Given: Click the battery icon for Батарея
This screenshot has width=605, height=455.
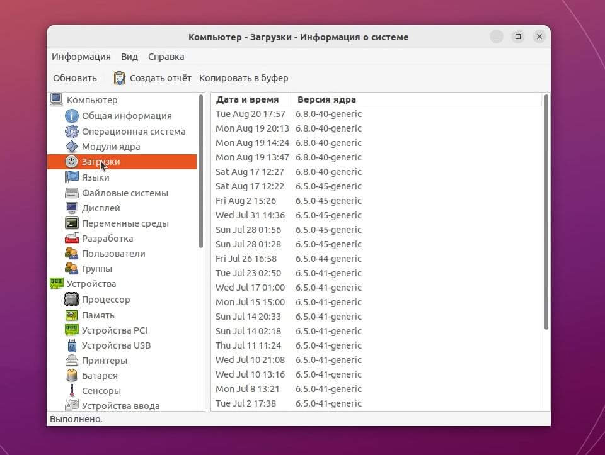Looking at the screenshot, I should [71, 375].
